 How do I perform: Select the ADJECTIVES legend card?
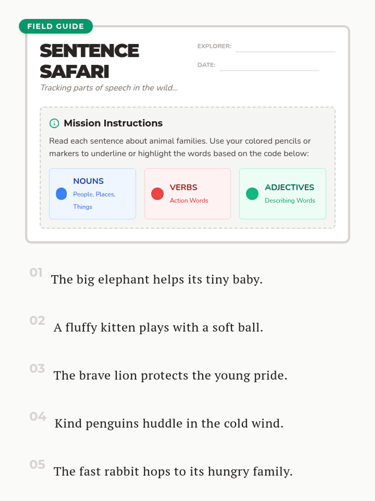(x=282, y=194)
